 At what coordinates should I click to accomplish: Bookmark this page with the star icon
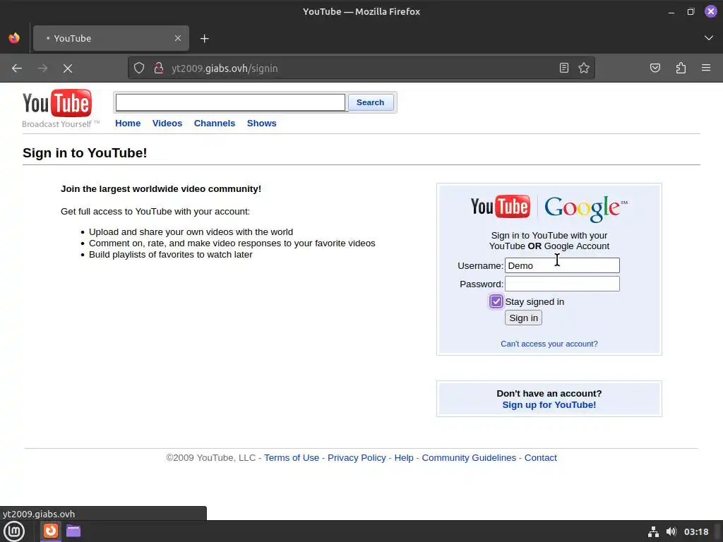point(584,68)
